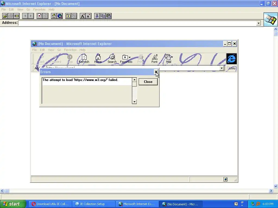This screenshot has width=278, height=208.
Task: Click outer window horizontal scroll left arrow
Action: (2, 191)
